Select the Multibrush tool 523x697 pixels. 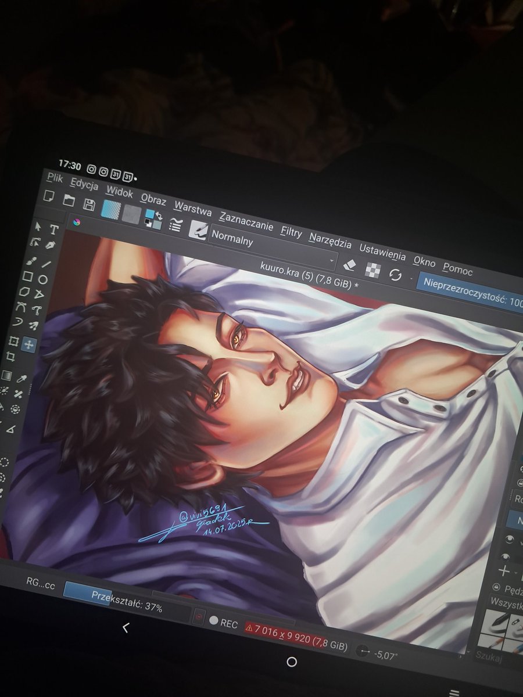pos(34,325)
